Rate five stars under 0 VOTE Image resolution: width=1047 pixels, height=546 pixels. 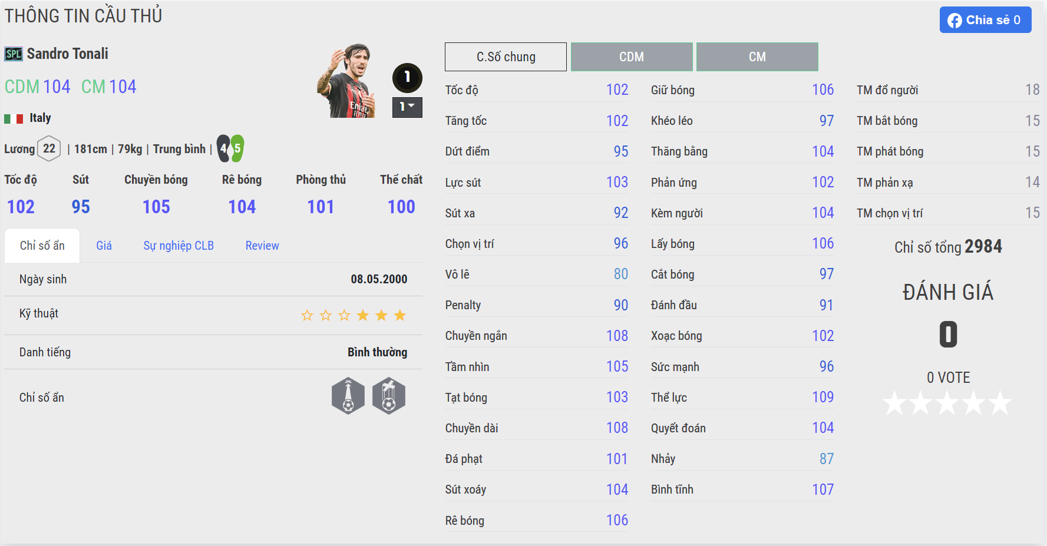tap(1000, 403)
